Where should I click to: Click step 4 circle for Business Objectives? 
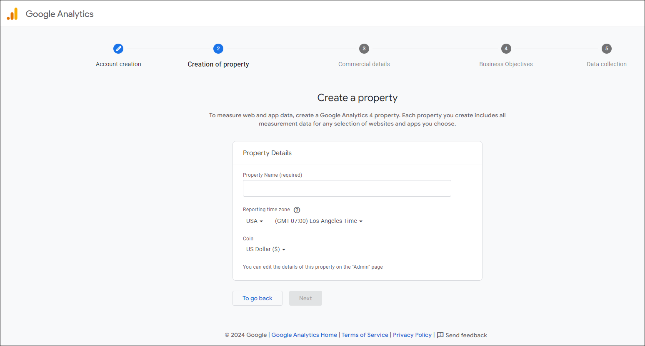coord(506,49)
